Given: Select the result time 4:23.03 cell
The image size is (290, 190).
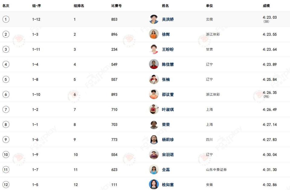Looking at the screenshot, I should point(270,19).
